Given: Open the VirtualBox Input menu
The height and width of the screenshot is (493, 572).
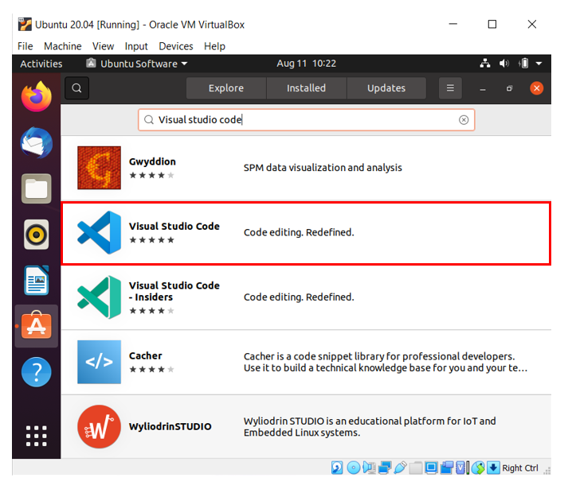Looking at the screenshot, I should coord(136,46).
